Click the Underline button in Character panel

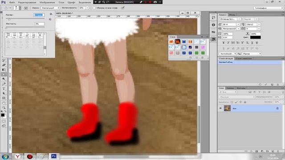pos(252,43)
